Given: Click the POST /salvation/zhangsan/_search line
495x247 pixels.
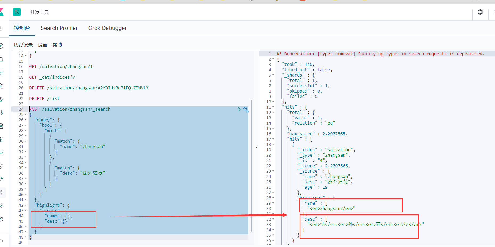Looking at the screenshot, I should pos(70,109).
